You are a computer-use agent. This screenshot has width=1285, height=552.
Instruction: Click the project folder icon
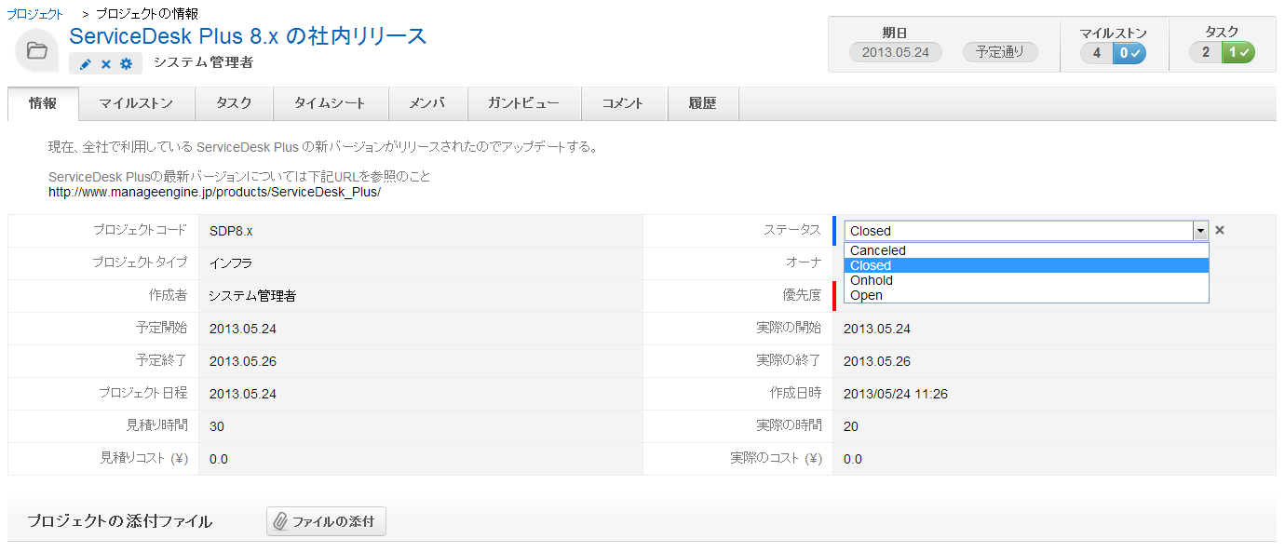point(37,51)
